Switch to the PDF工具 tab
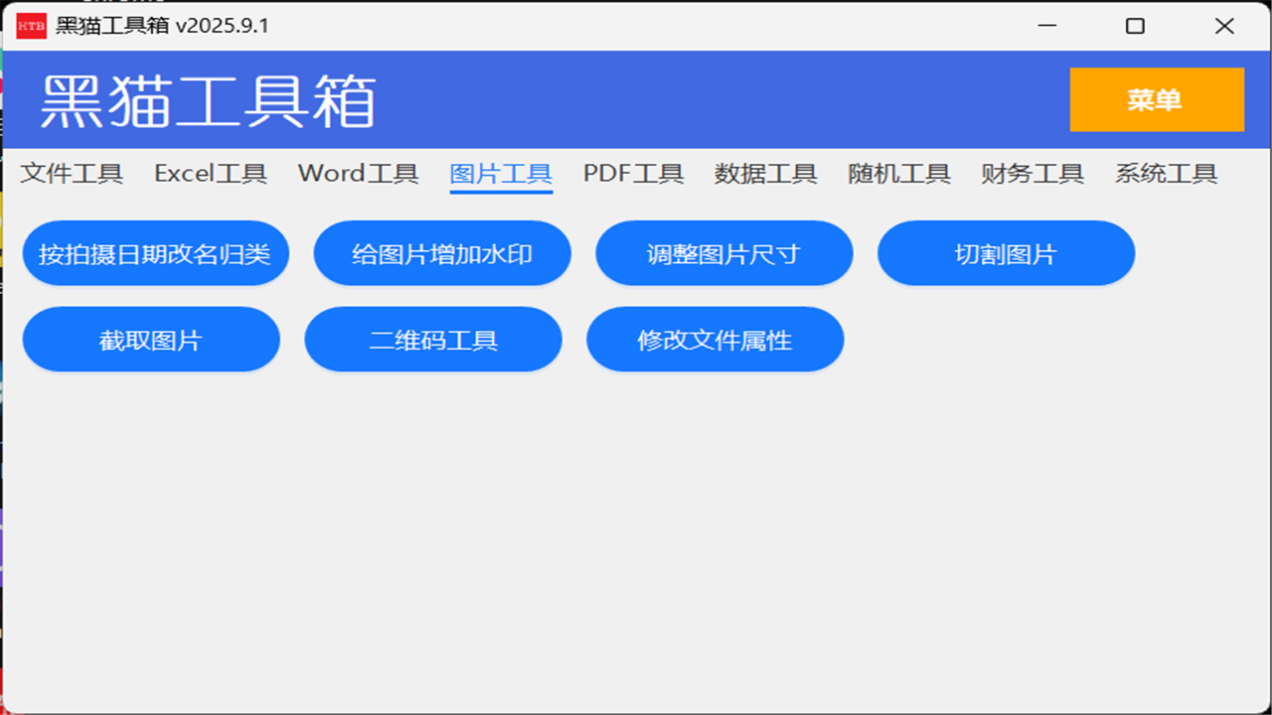This screenshot has height=715, width=1272. click(x=633, y=174)
